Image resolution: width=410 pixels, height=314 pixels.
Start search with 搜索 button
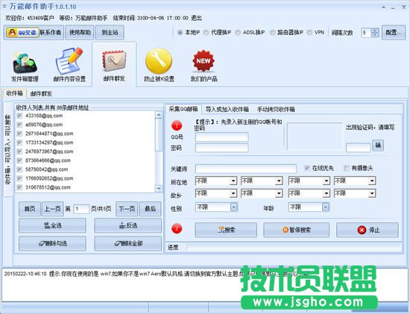[226, 230]
